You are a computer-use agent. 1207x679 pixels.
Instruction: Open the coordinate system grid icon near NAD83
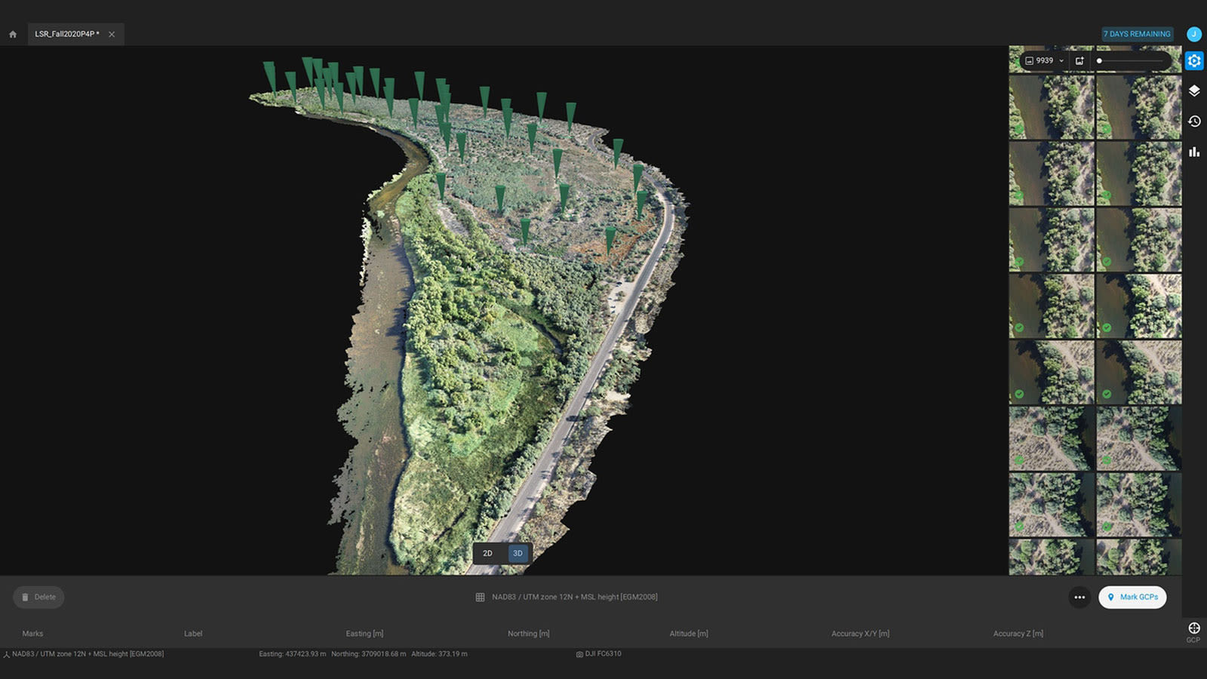pos(479,596)
